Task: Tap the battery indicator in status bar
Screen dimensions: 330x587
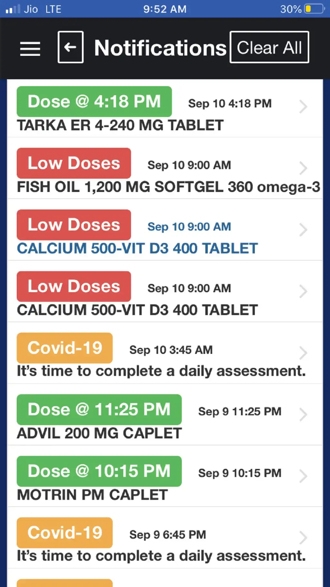Action: [x=314, y=9]
